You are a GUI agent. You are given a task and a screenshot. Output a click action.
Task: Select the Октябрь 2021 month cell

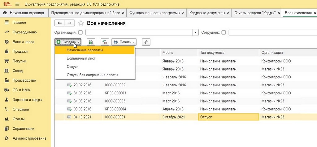click(x=173, y=117)
